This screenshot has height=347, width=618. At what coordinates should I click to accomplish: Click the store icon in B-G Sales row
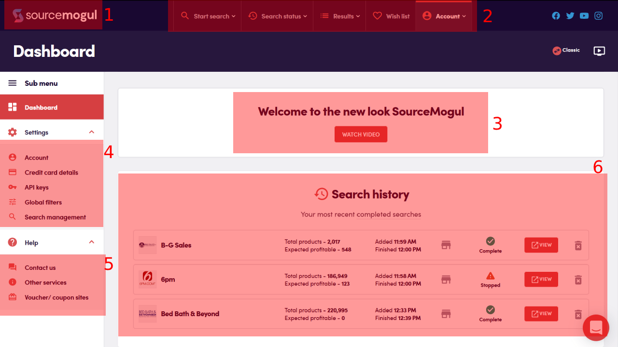point(446,245)
